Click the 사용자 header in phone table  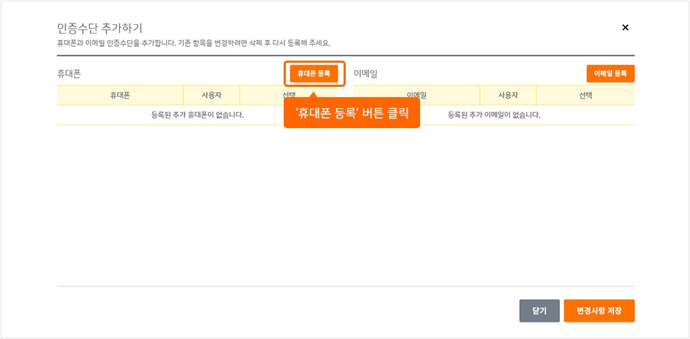click(x=211, y=95)
